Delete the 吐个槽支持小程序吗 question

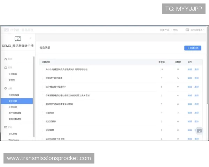(x=196, y=87)
